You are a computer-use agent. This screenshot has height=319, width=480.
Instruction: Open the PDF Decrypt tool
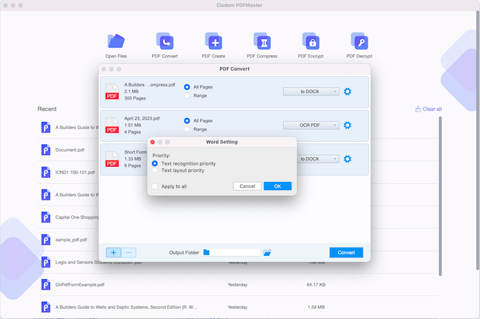coord(359,41)
